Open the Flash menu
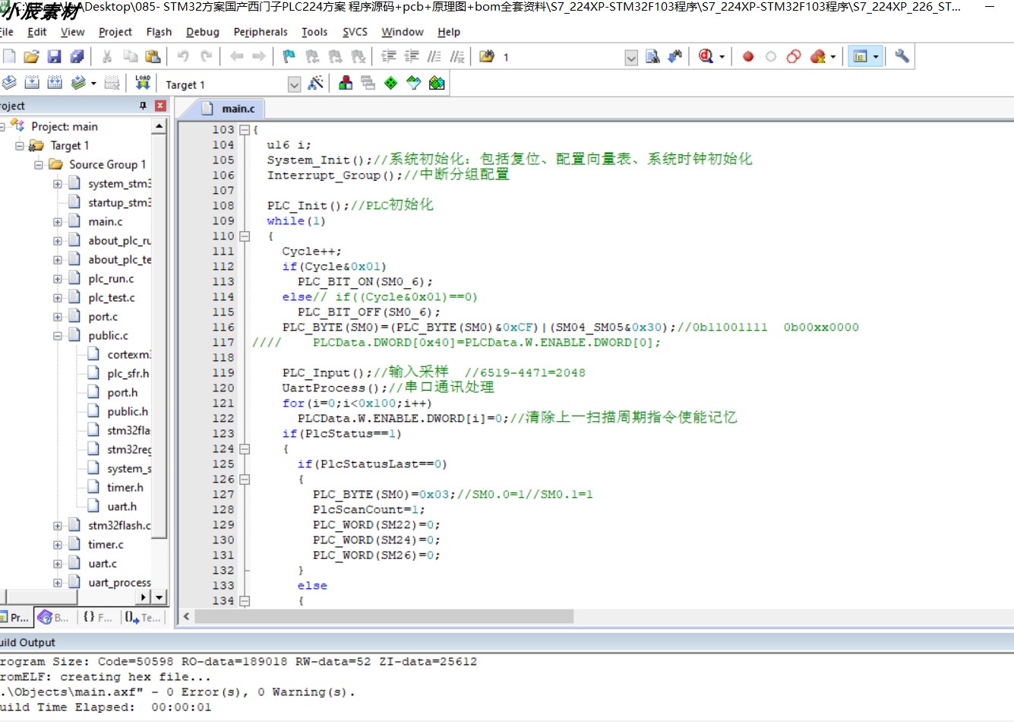 click(159, 32)
